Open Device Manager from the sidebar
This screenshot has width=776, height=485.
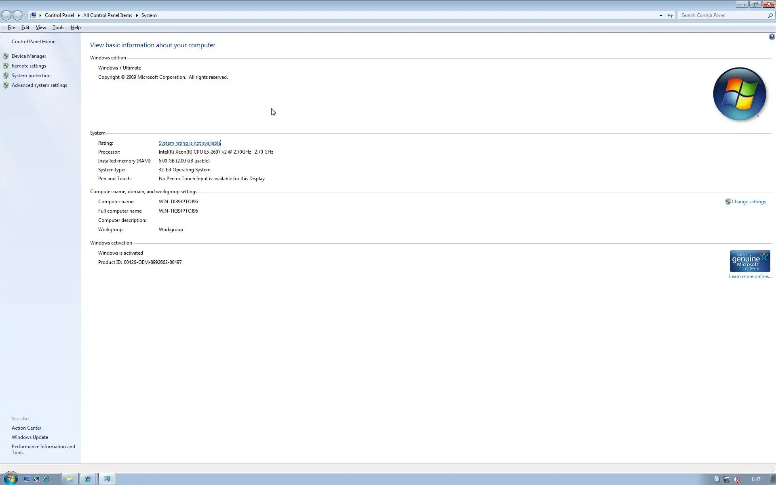click(x=29, y=56)
